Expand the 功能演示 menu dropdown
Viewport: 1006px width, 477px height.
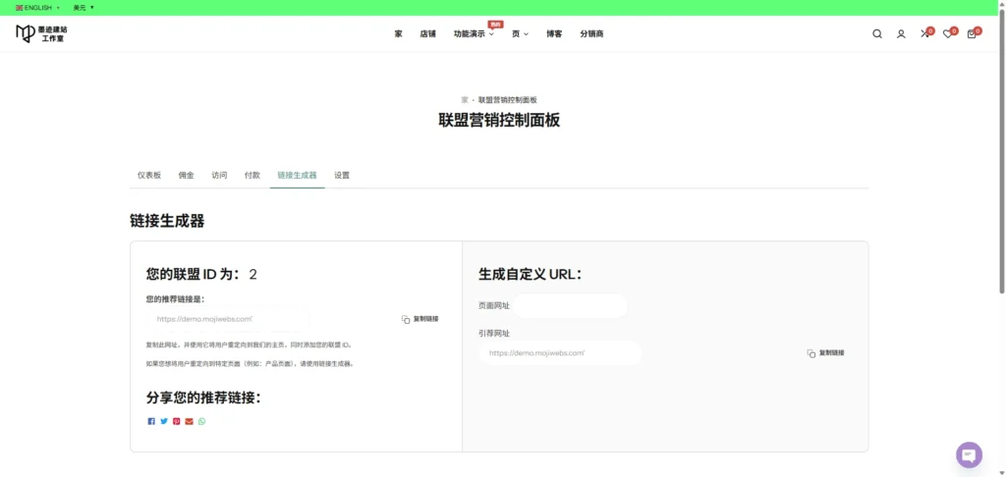coord(474,34)
